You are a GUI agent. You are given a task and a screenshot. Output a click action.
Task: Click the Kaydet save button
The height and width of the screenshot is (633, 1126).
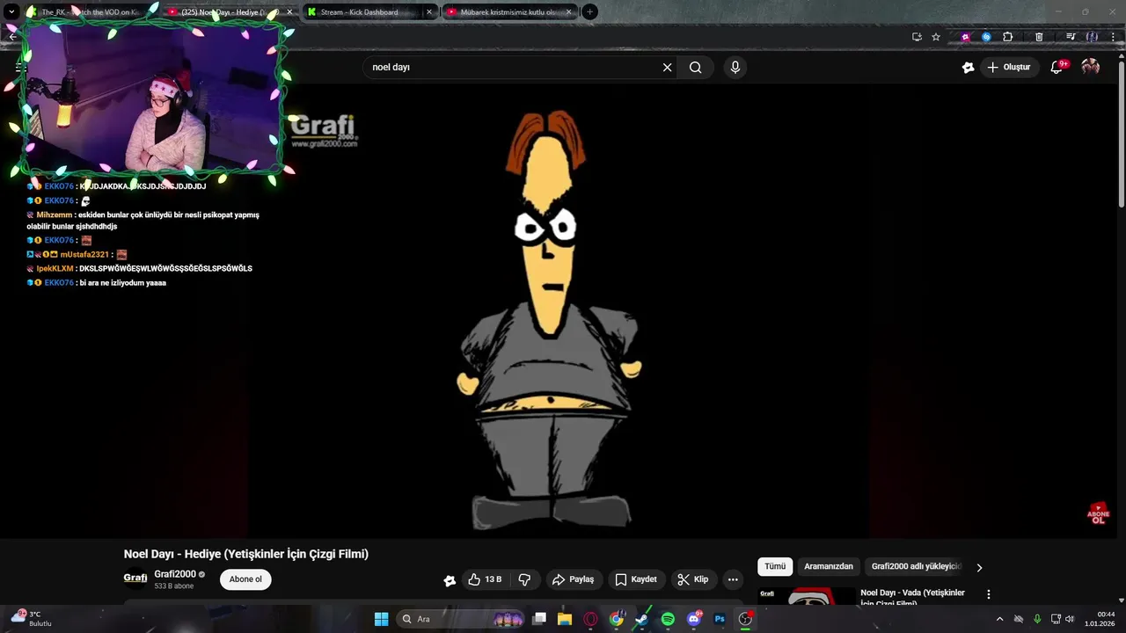(636, 579)
